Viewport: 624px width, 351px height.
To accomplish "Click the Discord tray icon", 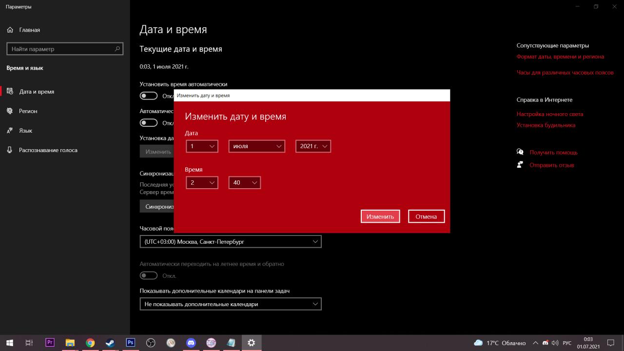I will [546, 343].
